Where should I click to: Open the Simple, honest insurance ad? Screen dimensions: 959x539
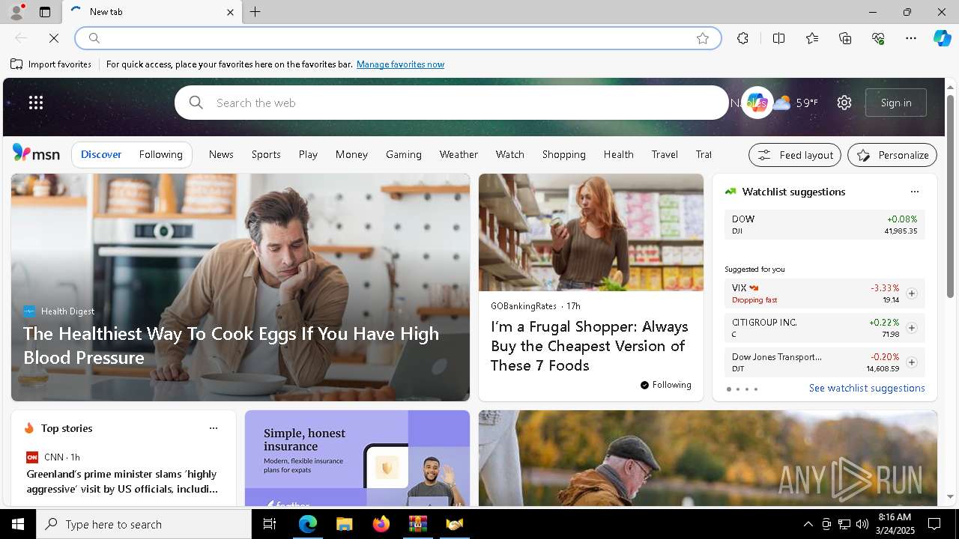click(x=357, y=458)
